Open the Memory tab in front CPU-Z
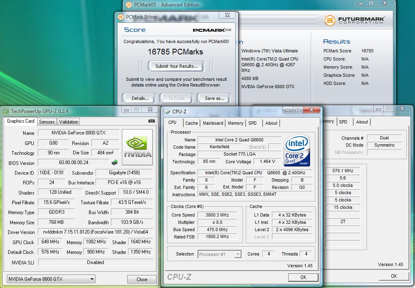The image size is (415, 288). point(235,123)
